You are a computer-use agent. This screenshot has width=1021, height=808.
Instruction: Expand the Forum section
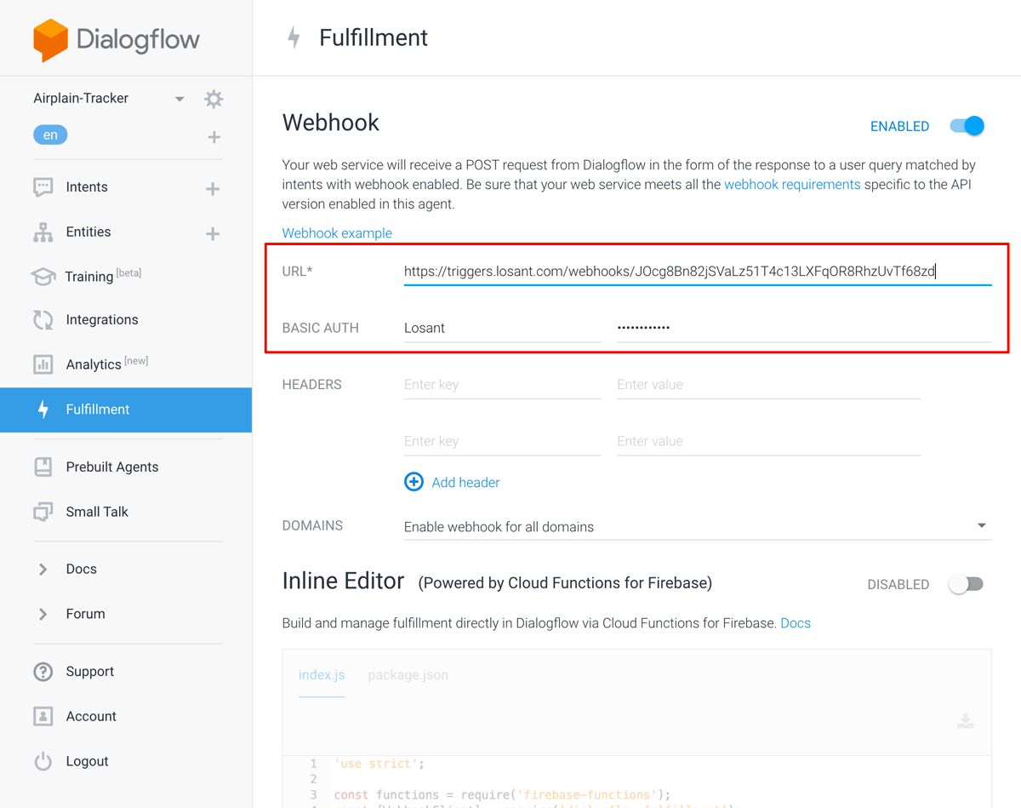pos(43,614)
